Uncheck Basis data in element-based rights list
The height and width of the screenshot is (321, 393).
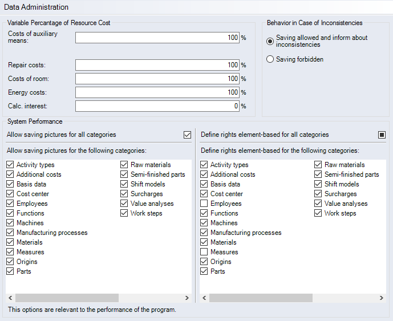point(204,184)
